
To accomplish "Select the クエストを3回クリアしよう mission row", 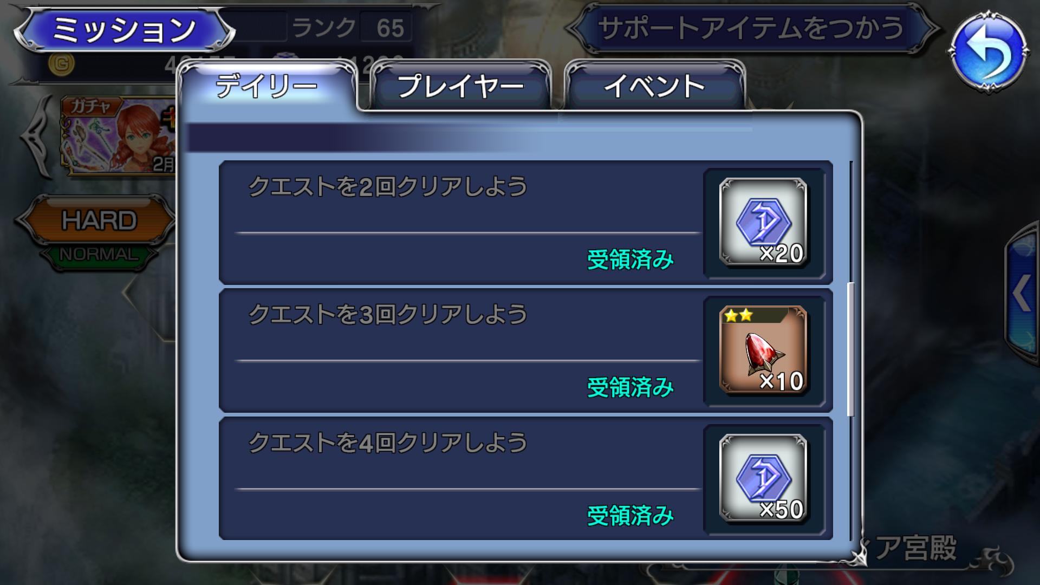I will [x=525, y=350].
